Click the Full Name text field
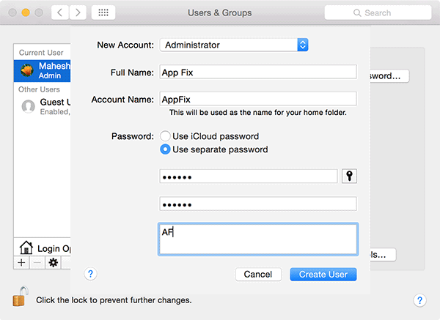The width and height of the screenshot is (440, 320). tap(257, 72)
